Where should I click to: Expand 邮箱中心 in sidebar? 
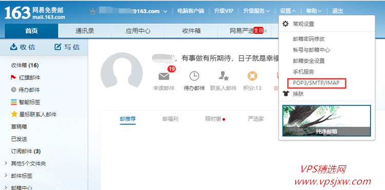tap(6, 187)
